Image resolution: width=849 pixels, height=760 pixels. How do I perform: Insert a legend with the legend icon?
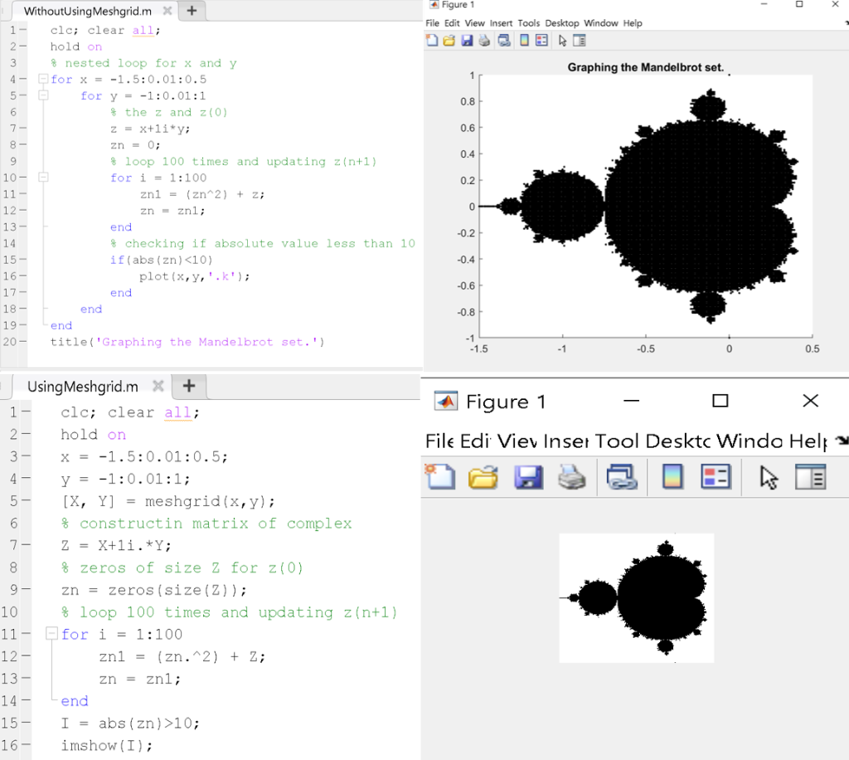(541, 40)
